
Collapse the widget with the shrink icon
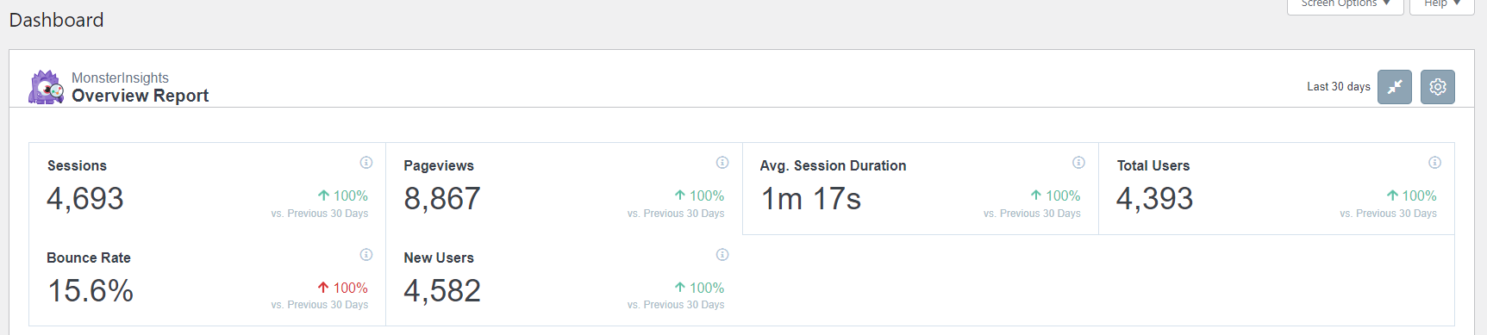pyautogui.click(x=1394, y=87)
